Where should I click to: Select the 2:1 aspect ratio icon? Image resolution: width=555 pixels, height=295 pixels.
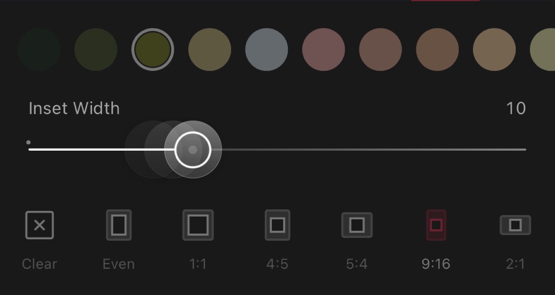coord(515,225)
